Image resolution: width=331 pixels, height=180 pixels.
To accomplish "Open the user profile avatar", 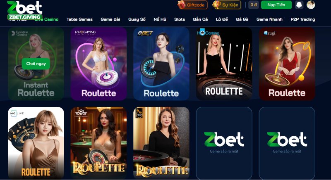I will tap(311, 5).
